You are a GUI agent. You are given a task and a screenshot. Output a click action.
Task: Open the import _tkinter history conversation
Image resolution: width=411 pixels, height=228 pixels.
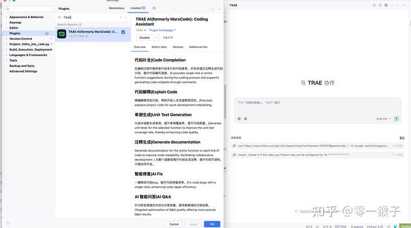317,155
